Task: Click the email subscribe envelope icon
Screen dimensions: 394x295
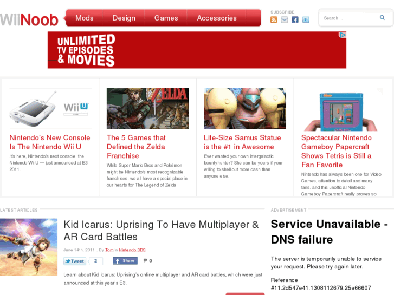Action: coord(284,19)
